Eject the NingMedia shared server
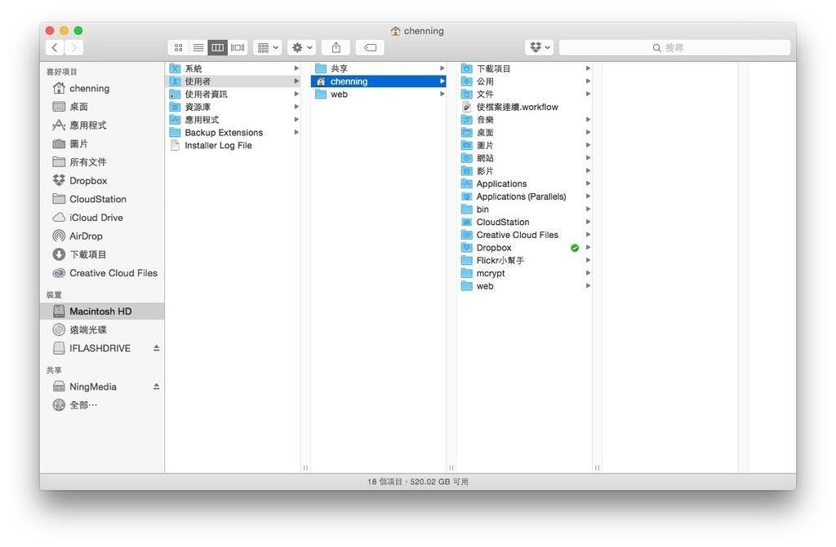Viewport: 836px width, 547px height. 157,386
